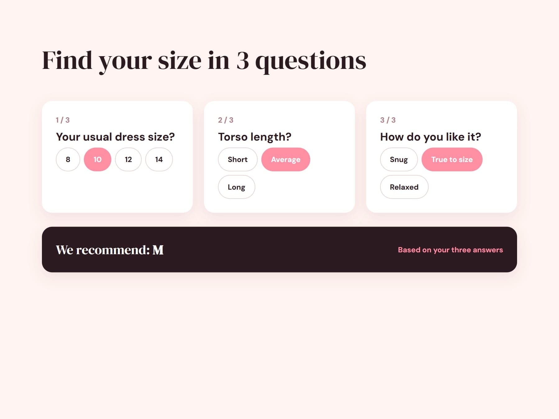Click the 'How do you like it?' heading

point(430,137)
